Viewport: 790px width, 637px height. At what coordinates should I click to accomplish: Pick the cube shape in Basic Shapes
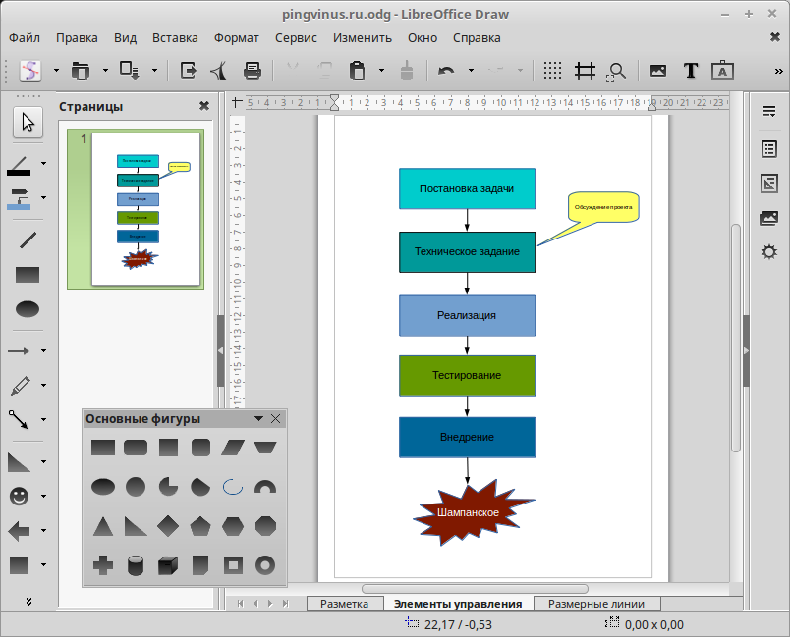(168, 564)
